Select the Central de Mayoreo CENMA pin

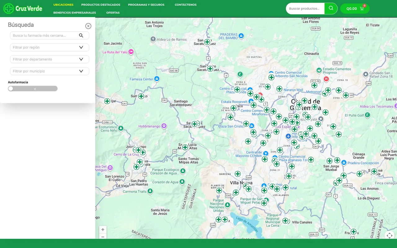(265, 153)
